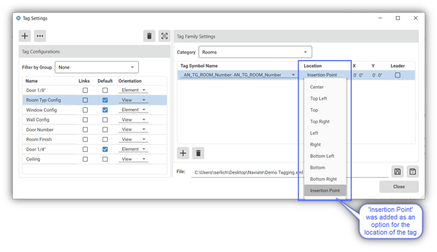Open Orientation dropdown for Ceiling

pos(133,159)
